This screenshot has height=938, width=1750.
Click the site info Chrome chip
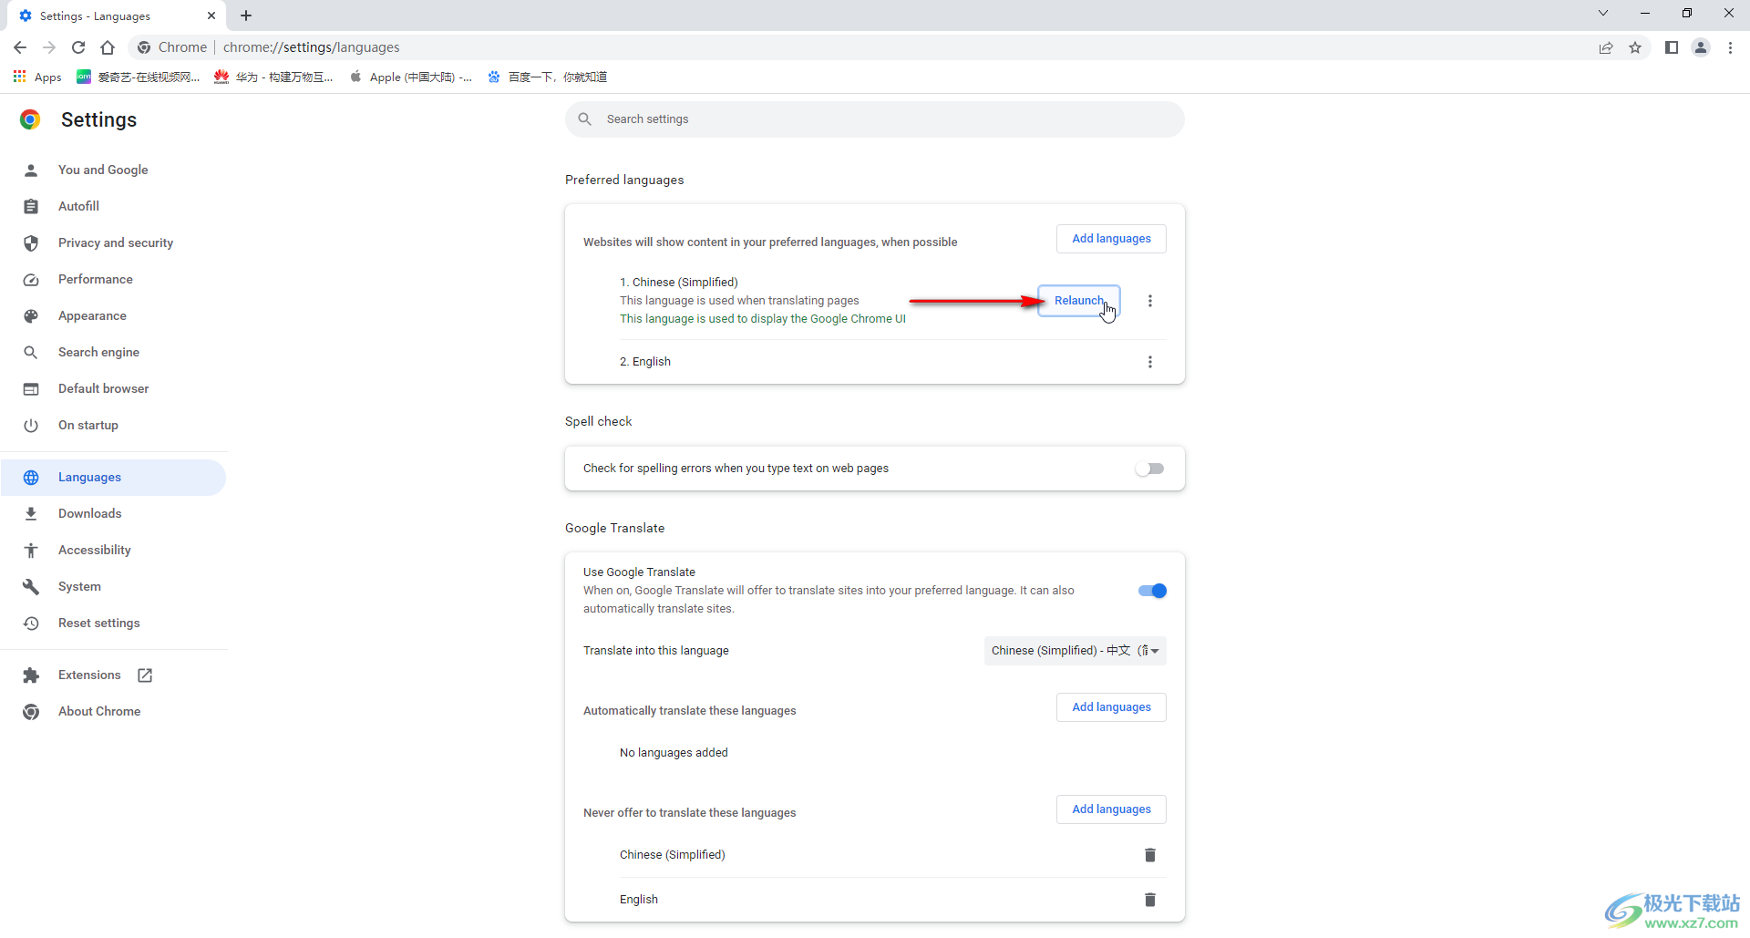click(x=172, y=47)
